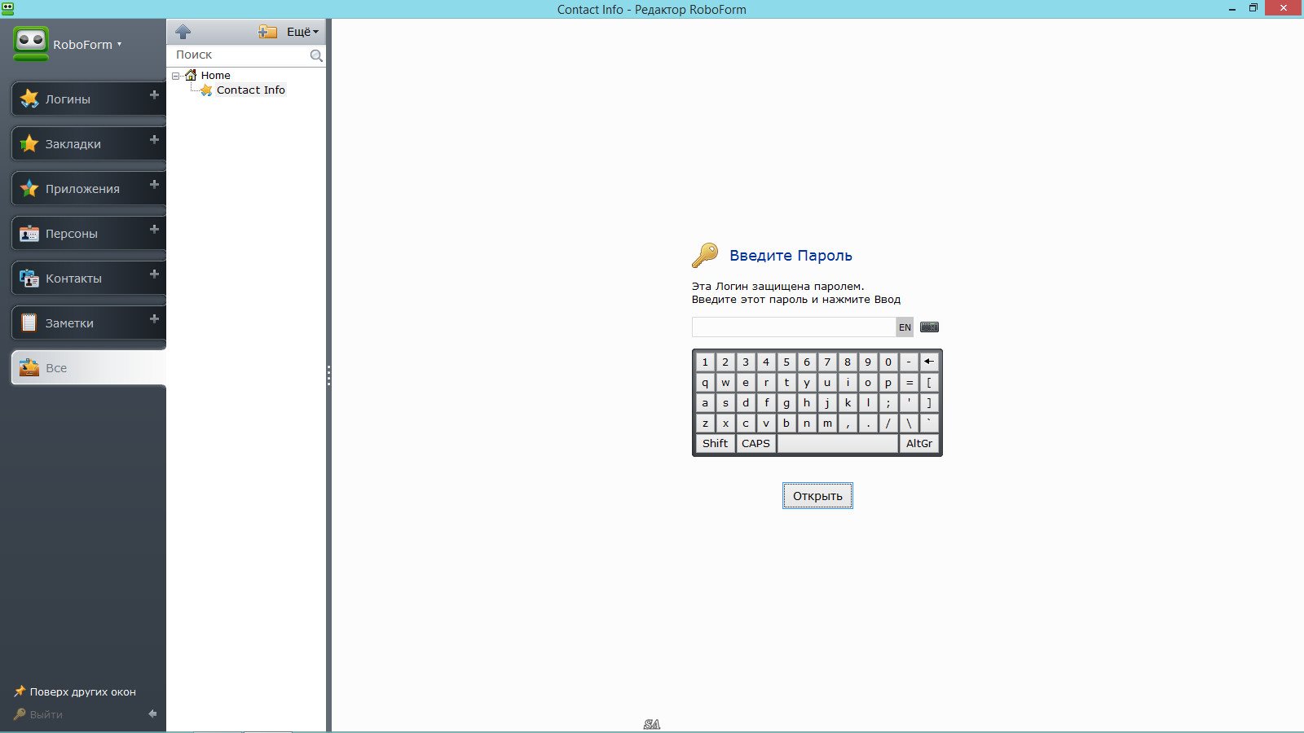This screenshot has width=1304, height=733.
Task: Tap the w key on virtual keyboard
Action: coord(725,382)
